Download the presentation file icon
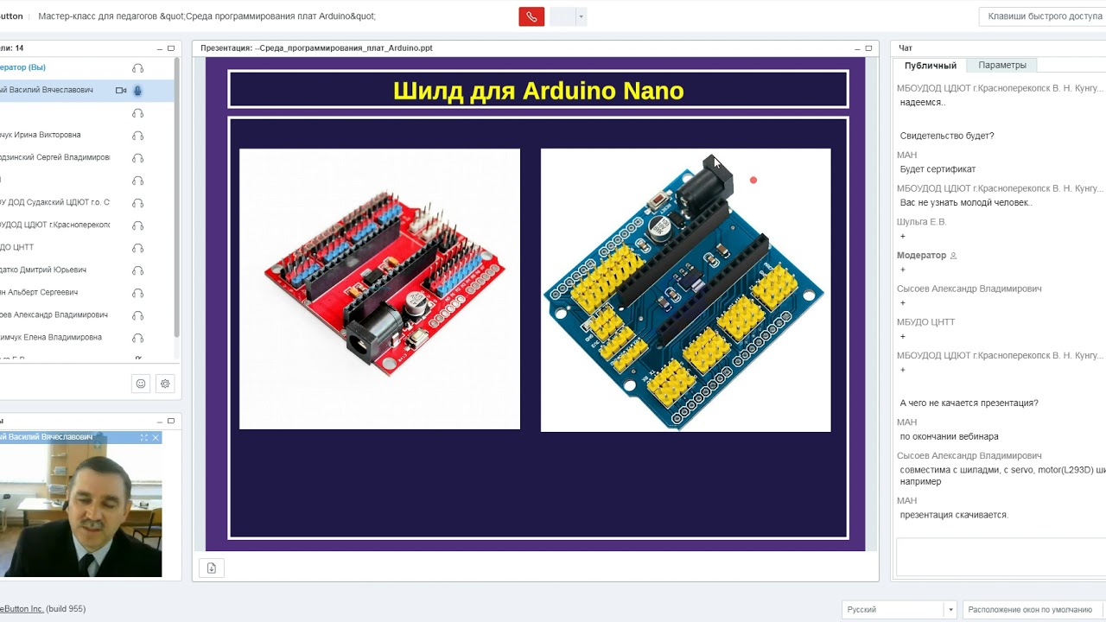Screen dimensions: 1106x622 pos(211,568)
